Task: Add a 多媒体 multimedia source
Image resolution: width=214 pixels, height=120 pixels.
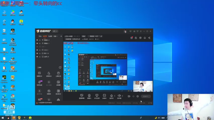Action: pos(104,96)
